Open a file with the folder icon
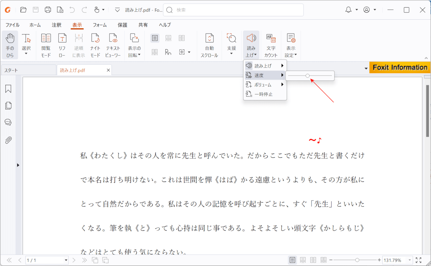The image size is (431, 266). [23, 10]
